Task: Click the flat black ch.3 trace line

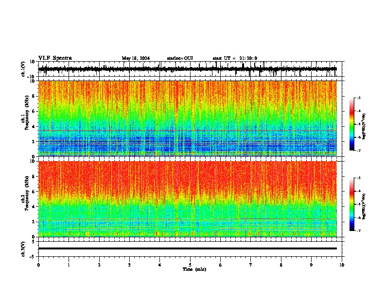Action: (187, 248)
